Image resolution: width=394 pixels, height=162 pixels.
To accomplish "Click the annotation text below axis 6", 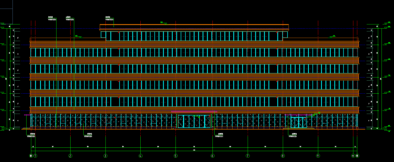I will click(x=219, y=135).
